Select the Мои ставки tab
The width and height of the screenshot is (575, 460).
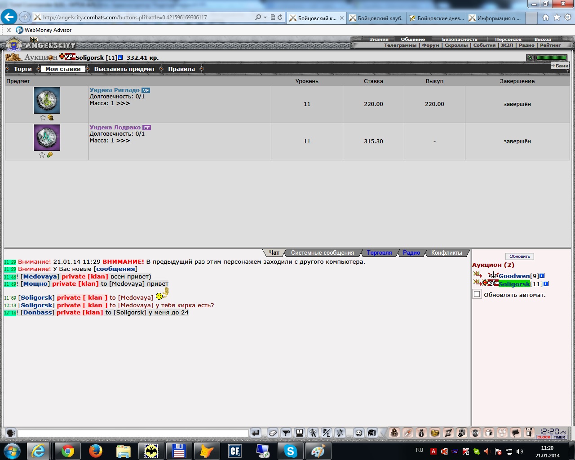[63, 69]
